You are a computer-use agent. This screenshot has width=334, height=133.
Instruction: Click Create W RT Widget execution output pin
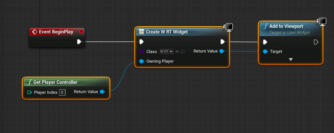(222, 42)
